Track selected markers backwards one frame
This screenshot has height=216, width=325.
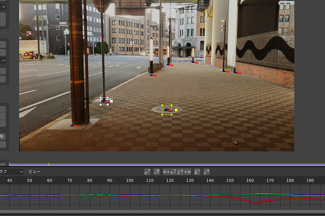tap(173, 171)
